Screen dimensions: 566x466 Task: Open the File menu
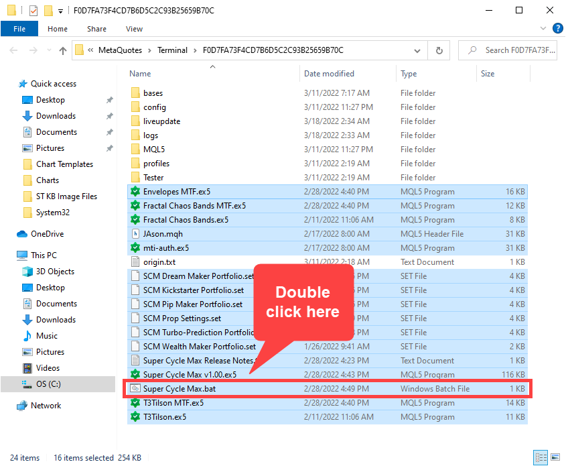coord(19,29)
